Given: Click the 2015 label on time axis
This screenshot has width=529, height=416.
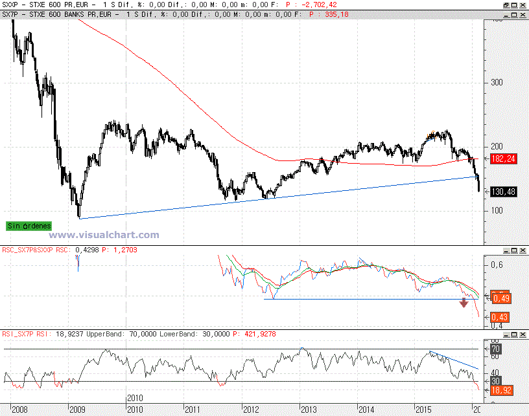Looking at the screenshot, I should pos(423,410).
